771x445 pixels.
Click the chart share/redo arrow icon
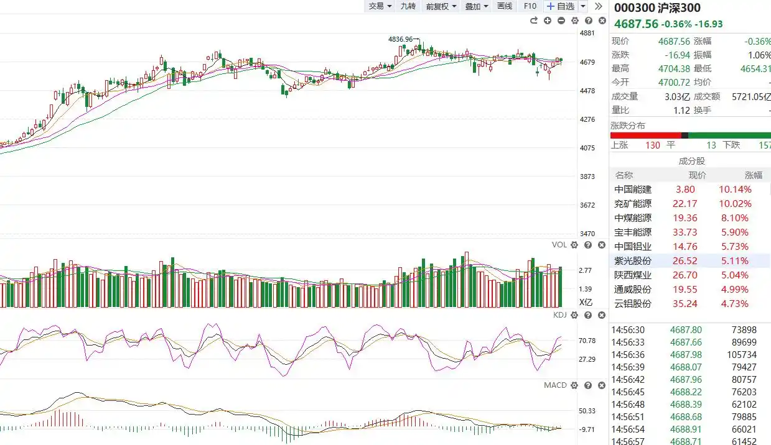(x=533, y=21)
